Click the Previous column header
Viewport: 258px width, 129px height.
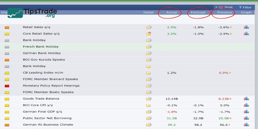(x=225, y=13)
